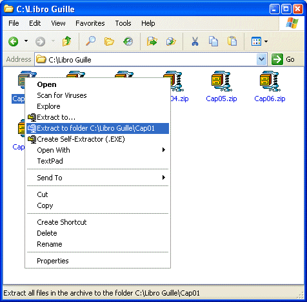Expand the Open With submenu
Viewport: 307px width, 302px height.
click(98, 150)
